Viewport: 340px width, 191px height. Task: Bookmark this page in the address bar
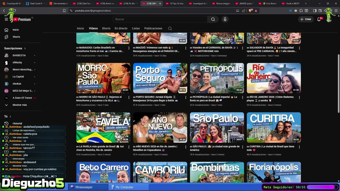pyautogui.click(x=64, y=11)
